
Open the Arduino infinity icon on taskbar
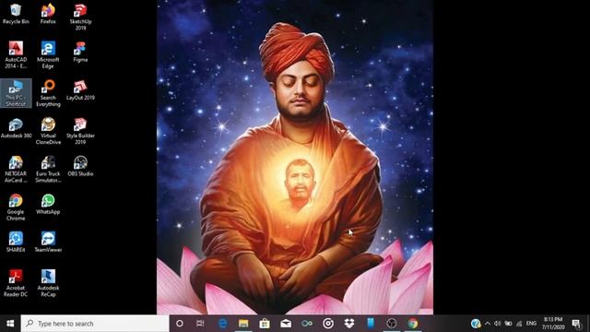click(x=307, y=324)
